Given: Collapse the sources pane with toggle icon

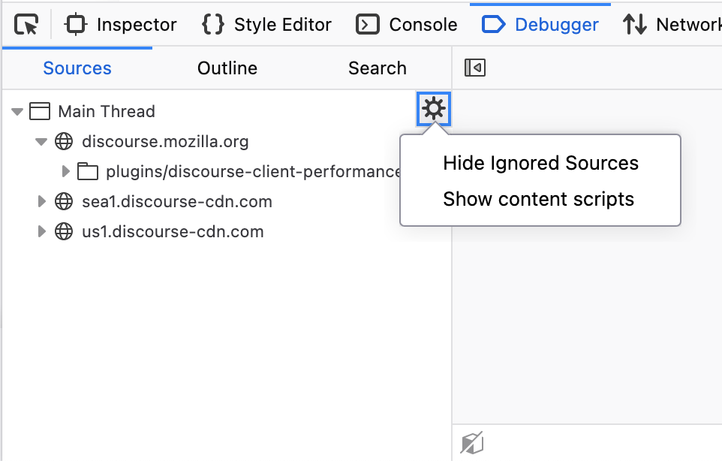Looking at the screenshot, I should click(475, 68).
